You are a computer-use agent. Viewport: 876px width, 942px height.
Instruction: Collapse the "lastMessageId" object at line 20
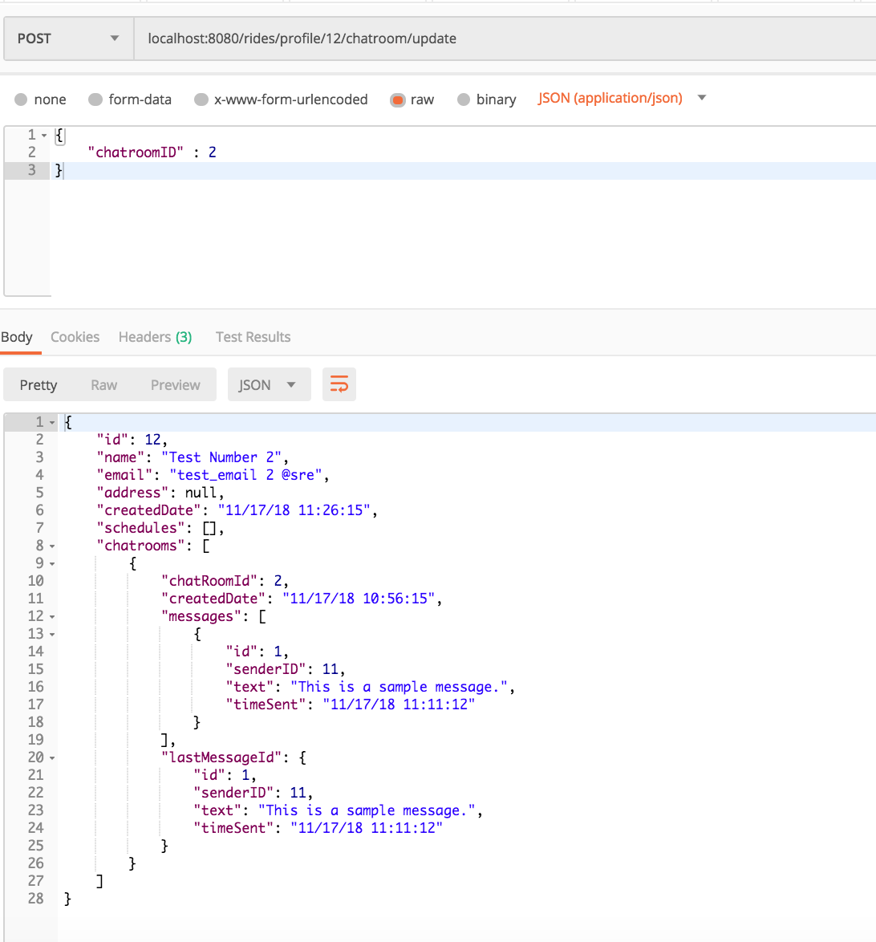pyautogui.click(x=52, y=758)
